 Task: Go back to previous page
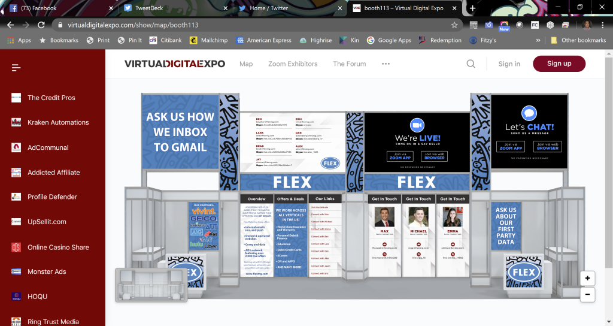(x=11, y=25)
